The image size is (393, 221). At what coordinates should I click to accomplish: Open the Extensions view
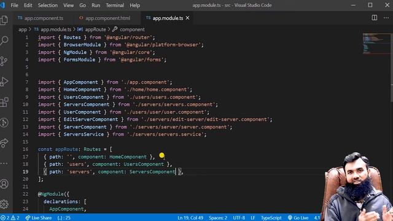[4, 103]
